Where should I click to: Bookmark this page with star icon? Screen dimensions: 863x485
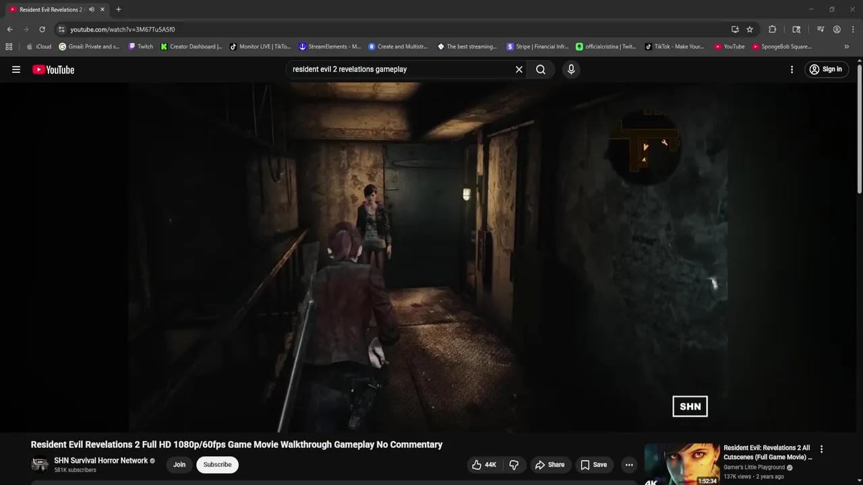(x=750, y=30)
